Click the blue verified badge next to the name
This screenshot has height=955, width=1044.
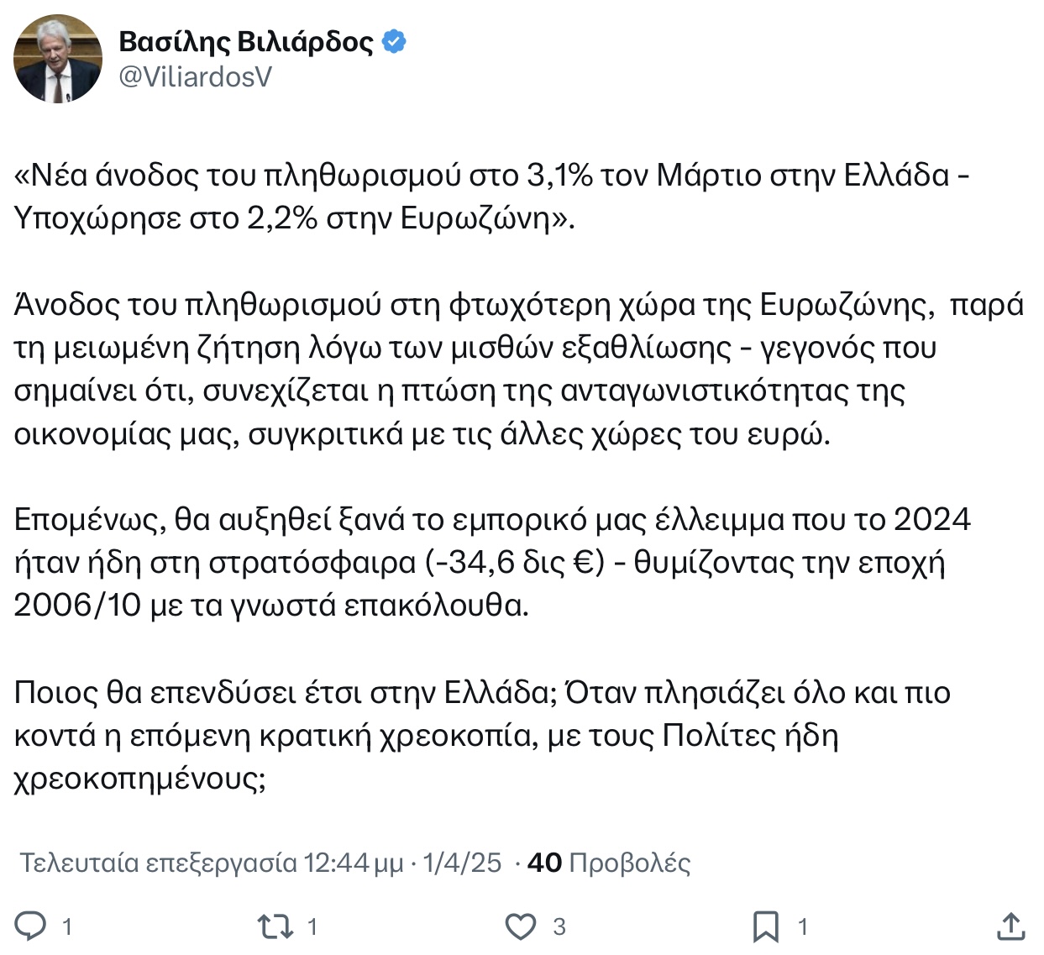(395, 41)
